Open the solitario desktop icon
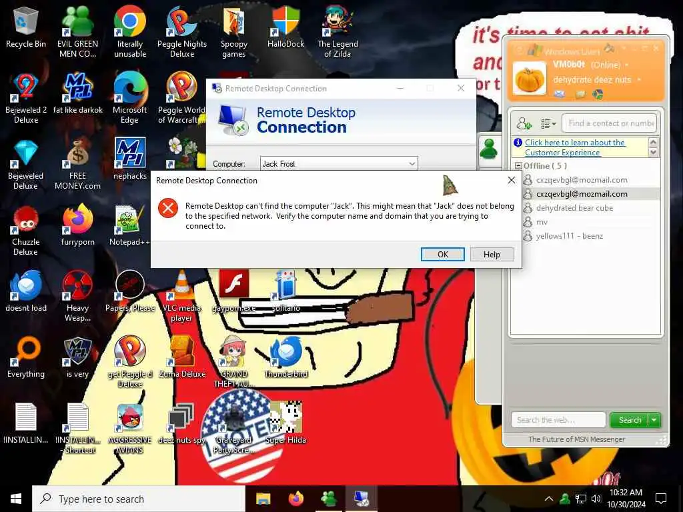 [285, 292]
